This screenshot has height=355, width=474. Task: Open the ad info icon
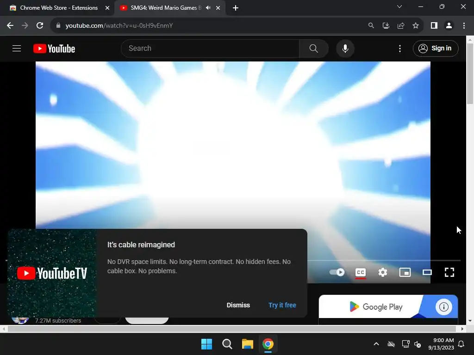tap(443, 307)
